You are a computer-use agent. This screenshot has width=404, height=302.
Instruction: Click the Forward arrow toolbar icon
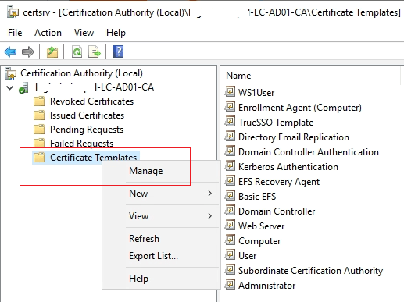(28, 52)
